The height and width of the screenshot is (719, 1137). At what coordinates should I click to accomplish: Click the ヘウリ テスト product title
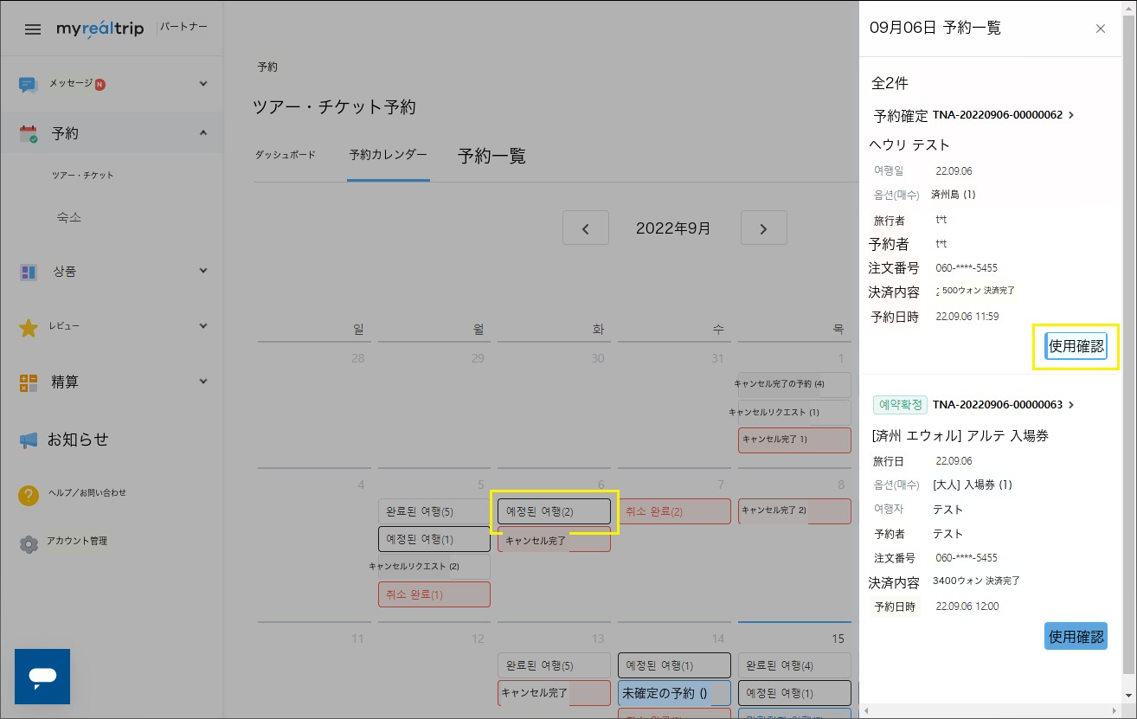pos(909,145)
